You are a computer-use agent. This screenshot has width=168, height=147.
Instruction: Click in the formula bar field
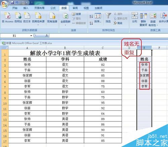click(x=108, y=36)
